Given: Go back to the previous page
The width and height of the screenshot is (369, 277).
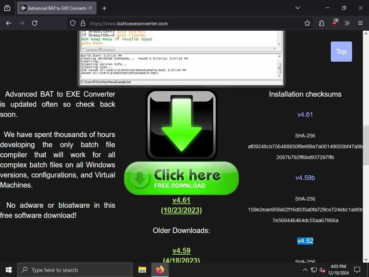Looking at the screenshot, I should pyautogui.click(x=9, y=23).
